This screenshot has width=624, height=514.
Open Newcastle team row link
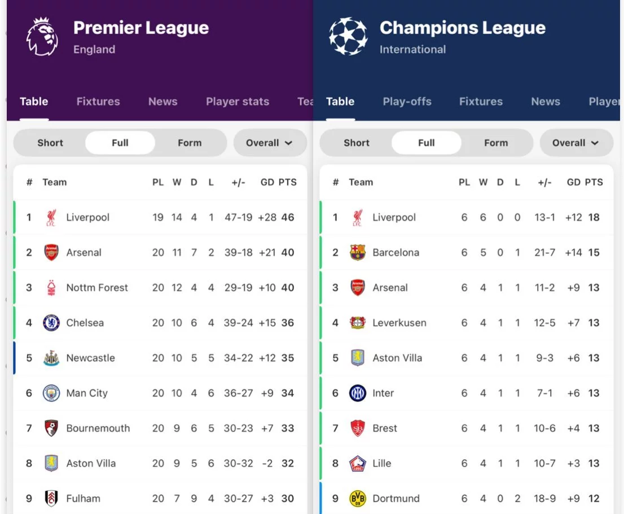click(160, 358)
